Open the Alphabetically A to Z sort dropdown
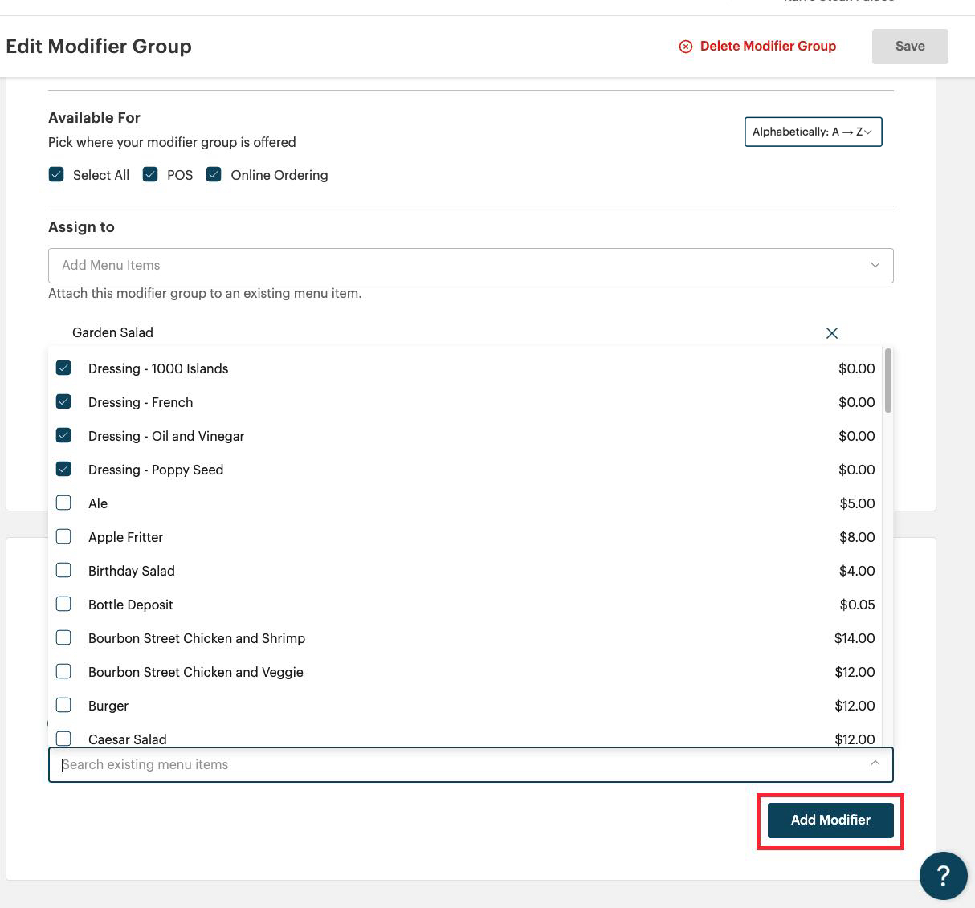Screen dimensions: 975x908 [x=812, y=132]
